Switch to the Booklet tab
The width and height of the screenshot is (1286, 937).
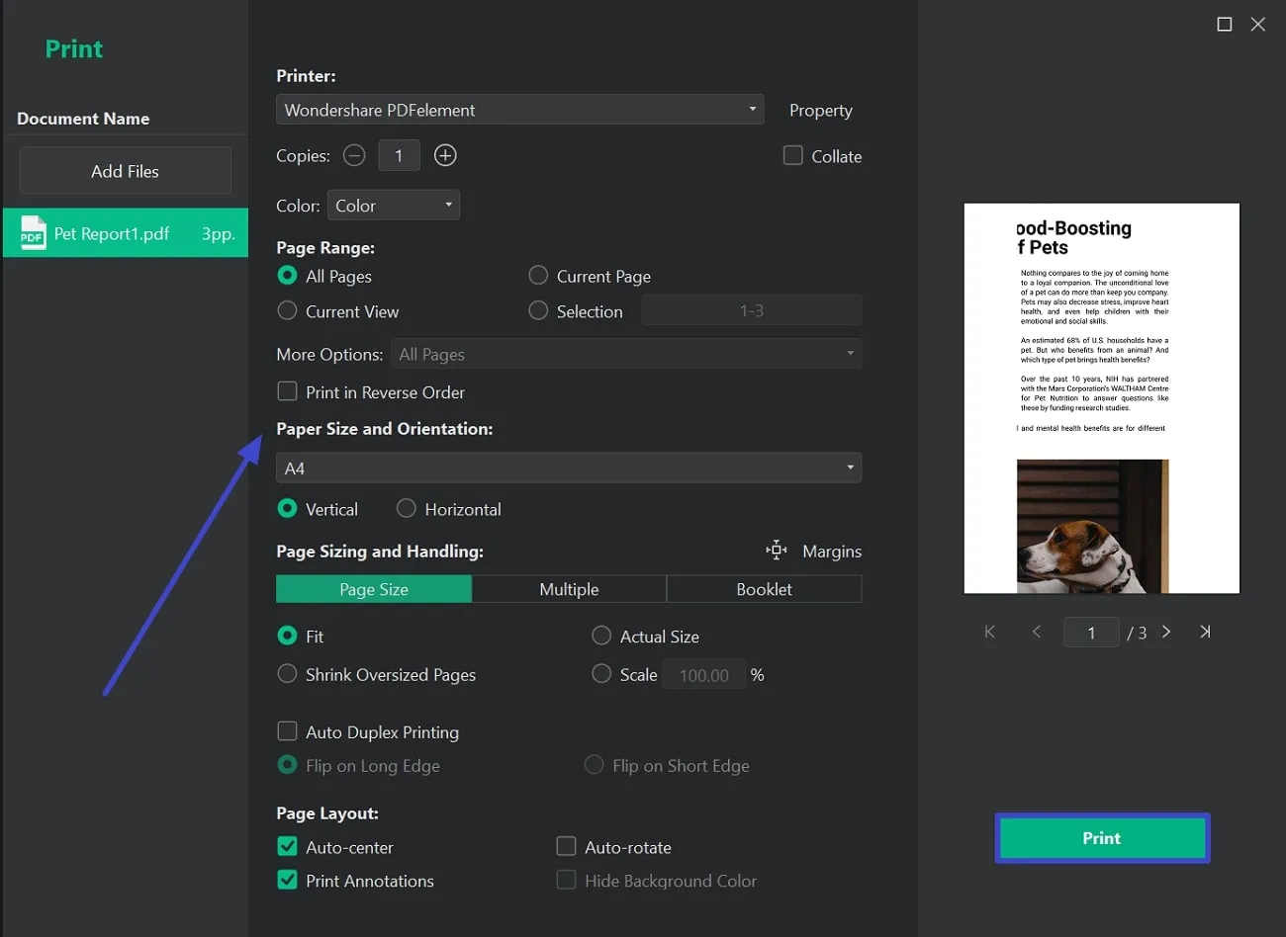764,589
